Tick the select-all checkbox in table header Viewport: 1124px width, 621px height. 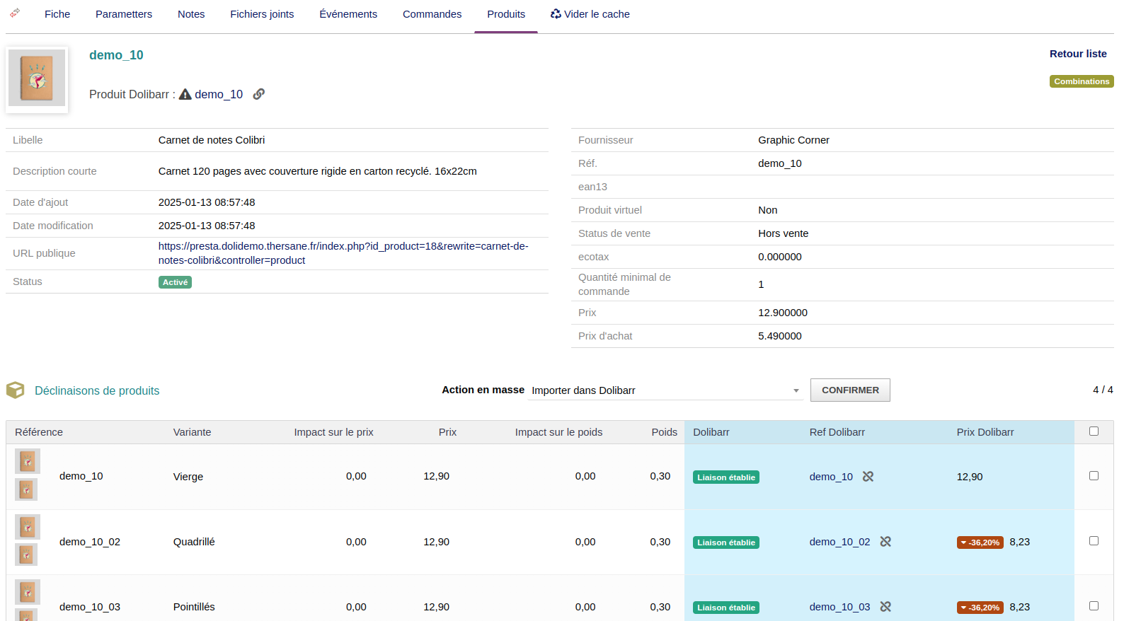1094,431
